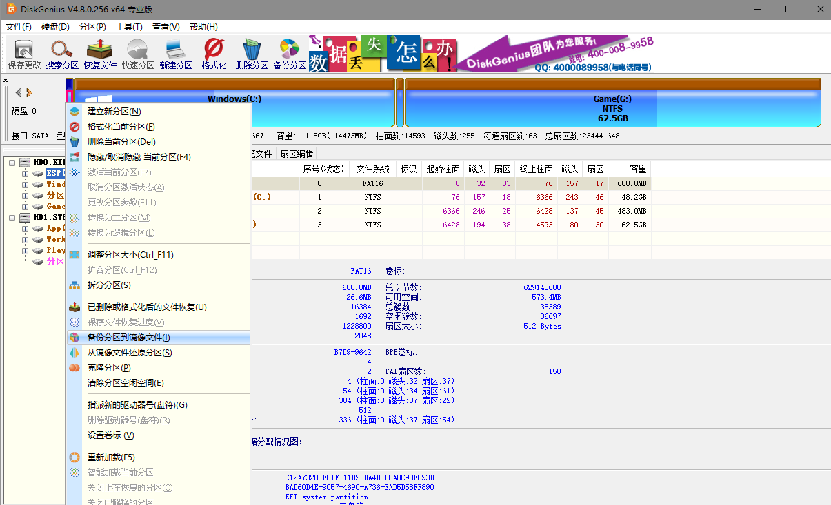Screen dimensions: 831x505
Task: Select the Game partition in tree
Action: [55, 207]
